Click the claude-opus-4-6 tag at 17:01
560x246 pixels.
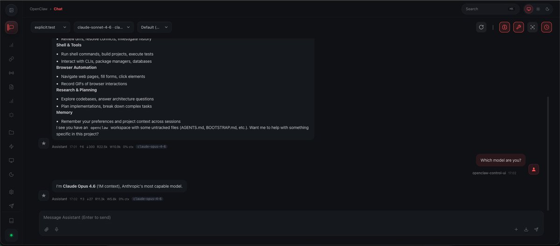(x=152, y=147)
